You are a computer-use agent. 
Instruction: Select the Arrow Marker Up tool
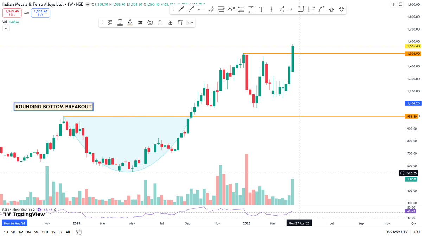[x=331, y=9]
